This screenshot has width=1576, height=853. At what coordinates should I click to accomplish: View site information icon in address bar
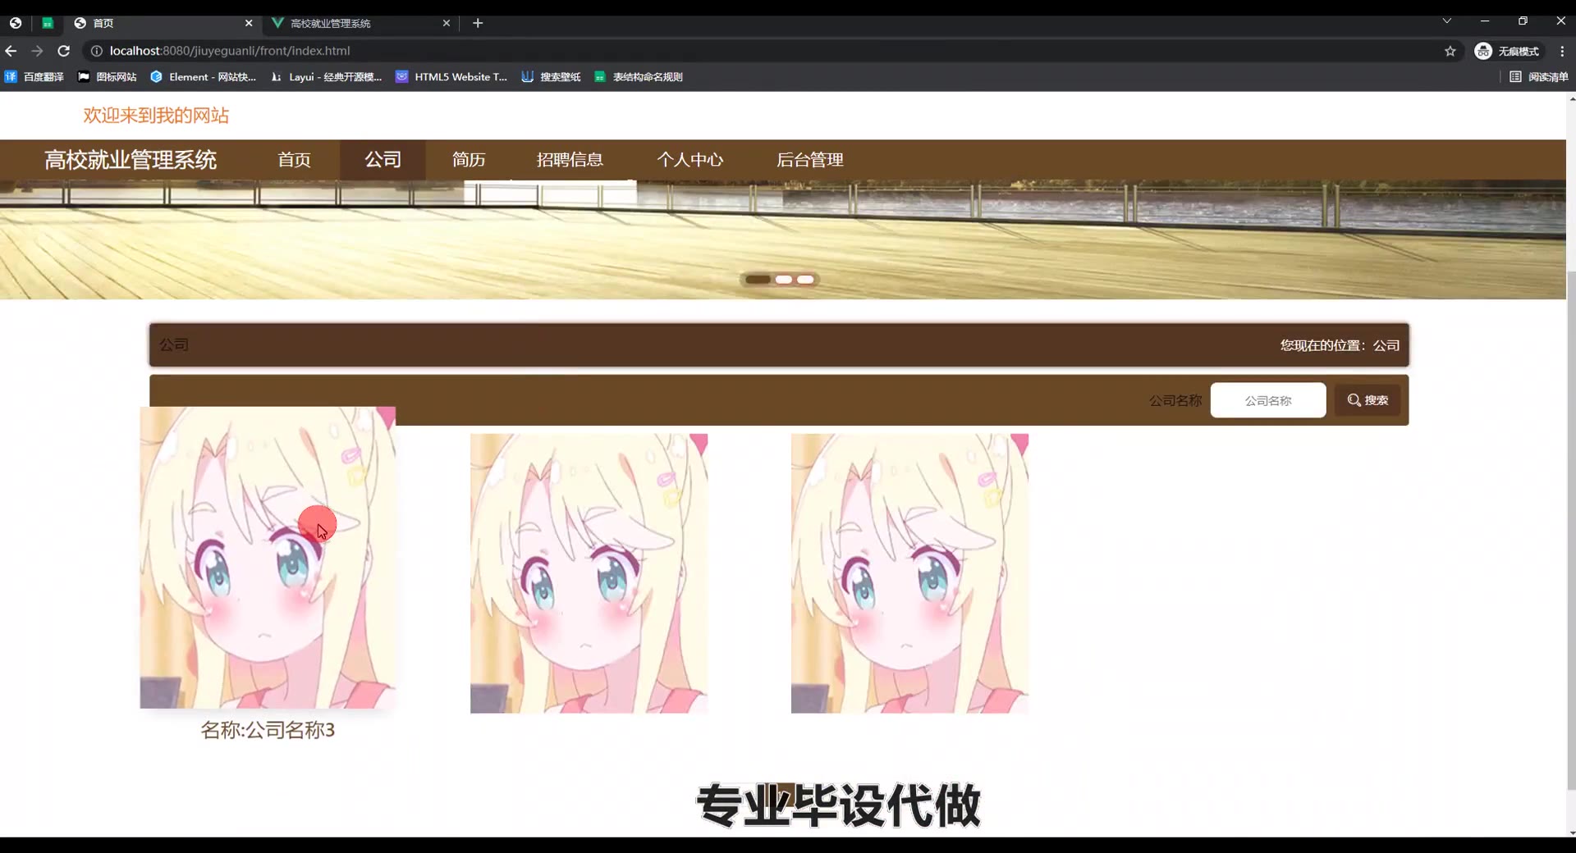[x=96, y=51]
